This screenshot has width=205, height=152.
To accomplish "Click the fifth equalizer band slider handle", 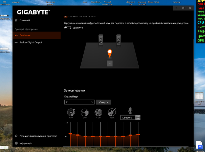I will [x=100, y=136].
